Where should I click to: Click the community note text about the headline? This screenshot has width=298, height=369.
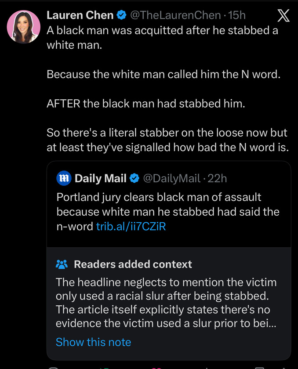click(166, 303)
